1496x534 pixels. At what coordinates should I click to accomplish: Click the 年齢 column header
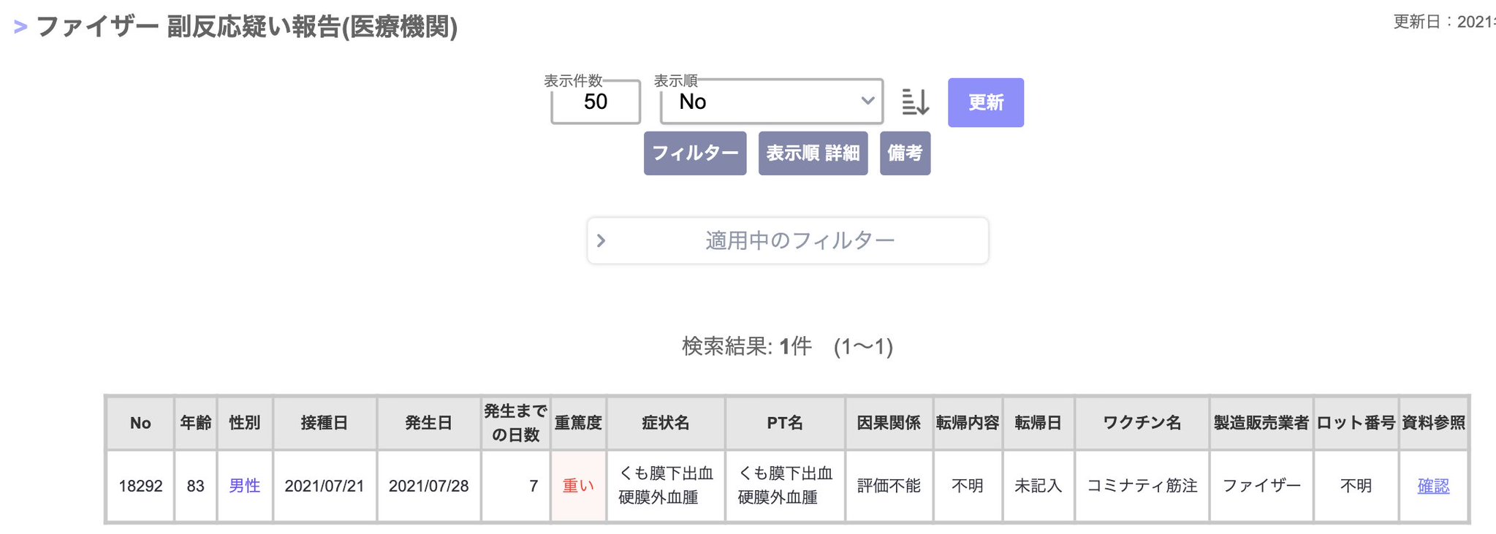click(x=195, y=423)
